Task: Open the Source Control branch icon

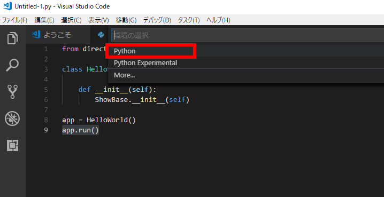Action: click(x=12, y=92)
